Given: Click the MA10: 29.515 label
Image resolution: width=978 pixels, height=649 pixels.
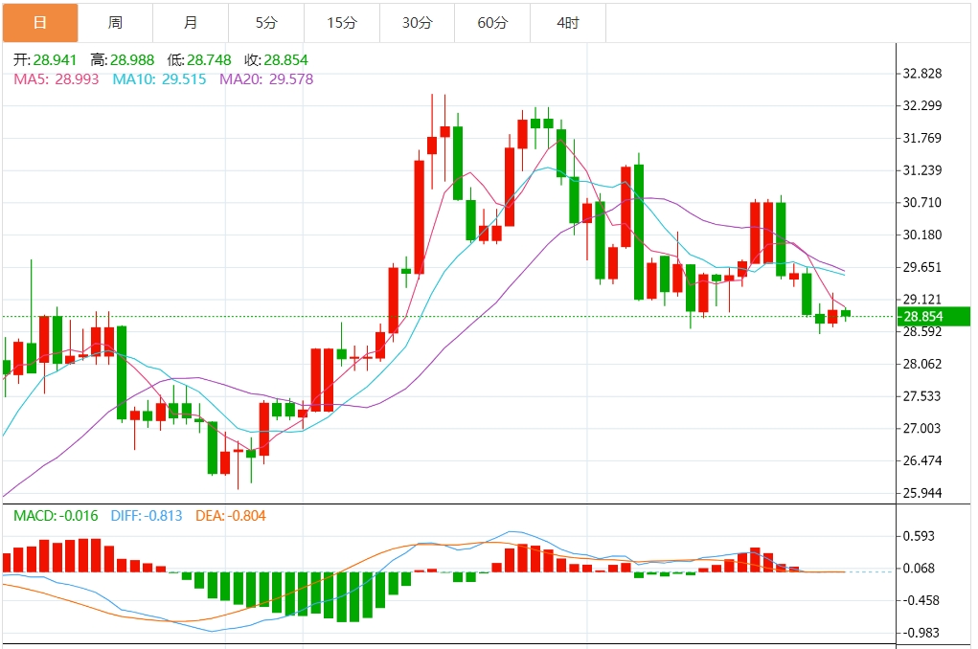Looking at the screenshot, I should 159,79.
